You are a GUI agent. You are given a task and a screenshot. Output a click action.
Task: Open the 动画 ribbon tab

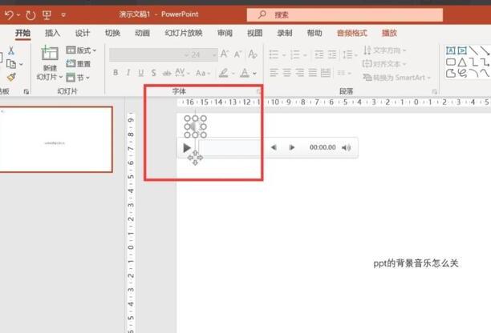142,33
